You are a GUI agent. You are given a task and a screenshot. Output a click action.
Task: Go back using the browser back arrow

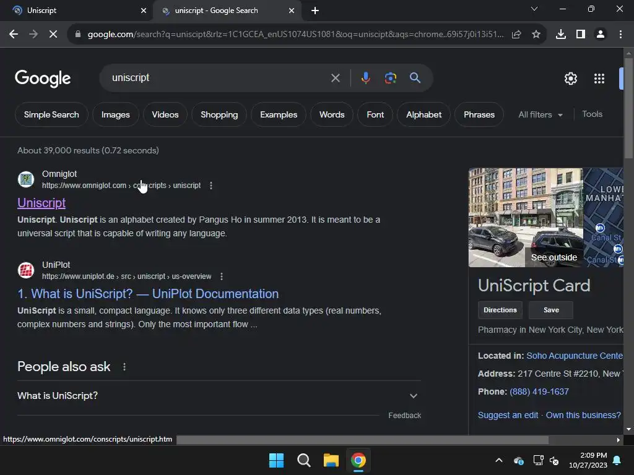14,35
